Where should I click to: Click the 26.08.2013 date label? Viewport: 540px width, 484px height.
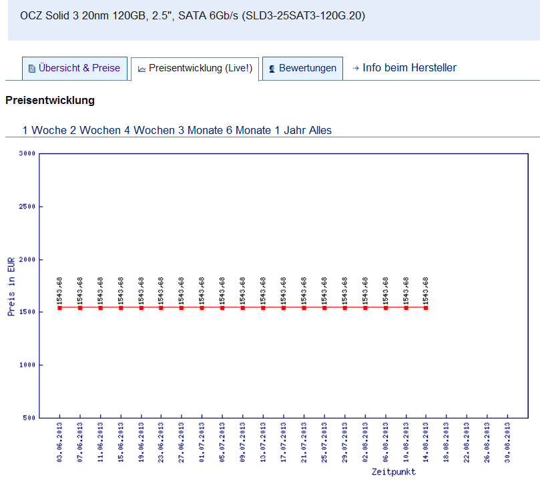pyautogui.click(x=487, y=443)
